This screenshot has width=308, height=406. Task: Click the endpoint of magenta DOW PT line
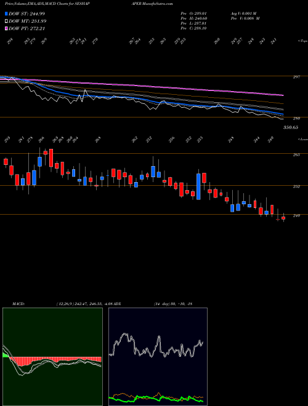[283, 95]
